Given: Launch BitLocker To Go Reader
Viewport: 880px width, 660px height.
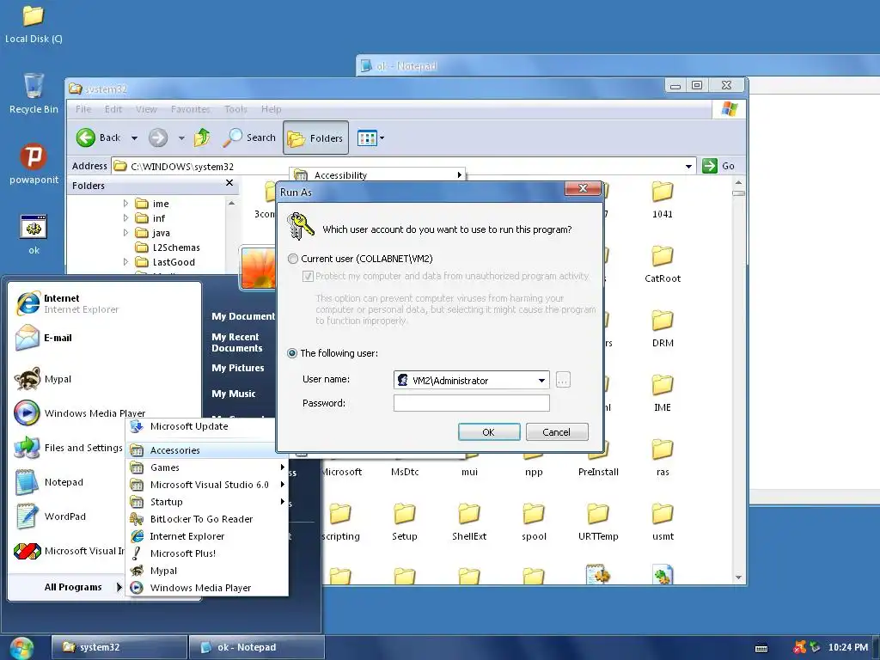Looking at the screenshot, I should click(206, 519).
